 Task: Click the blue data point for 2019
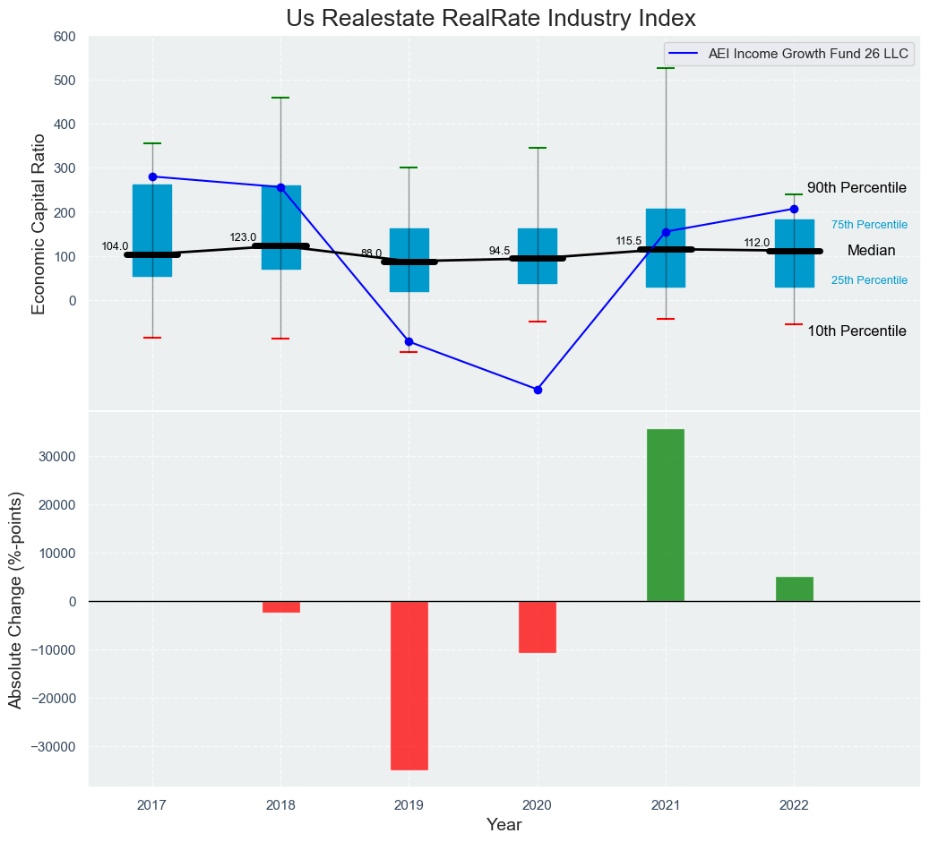tap(409, 341)
